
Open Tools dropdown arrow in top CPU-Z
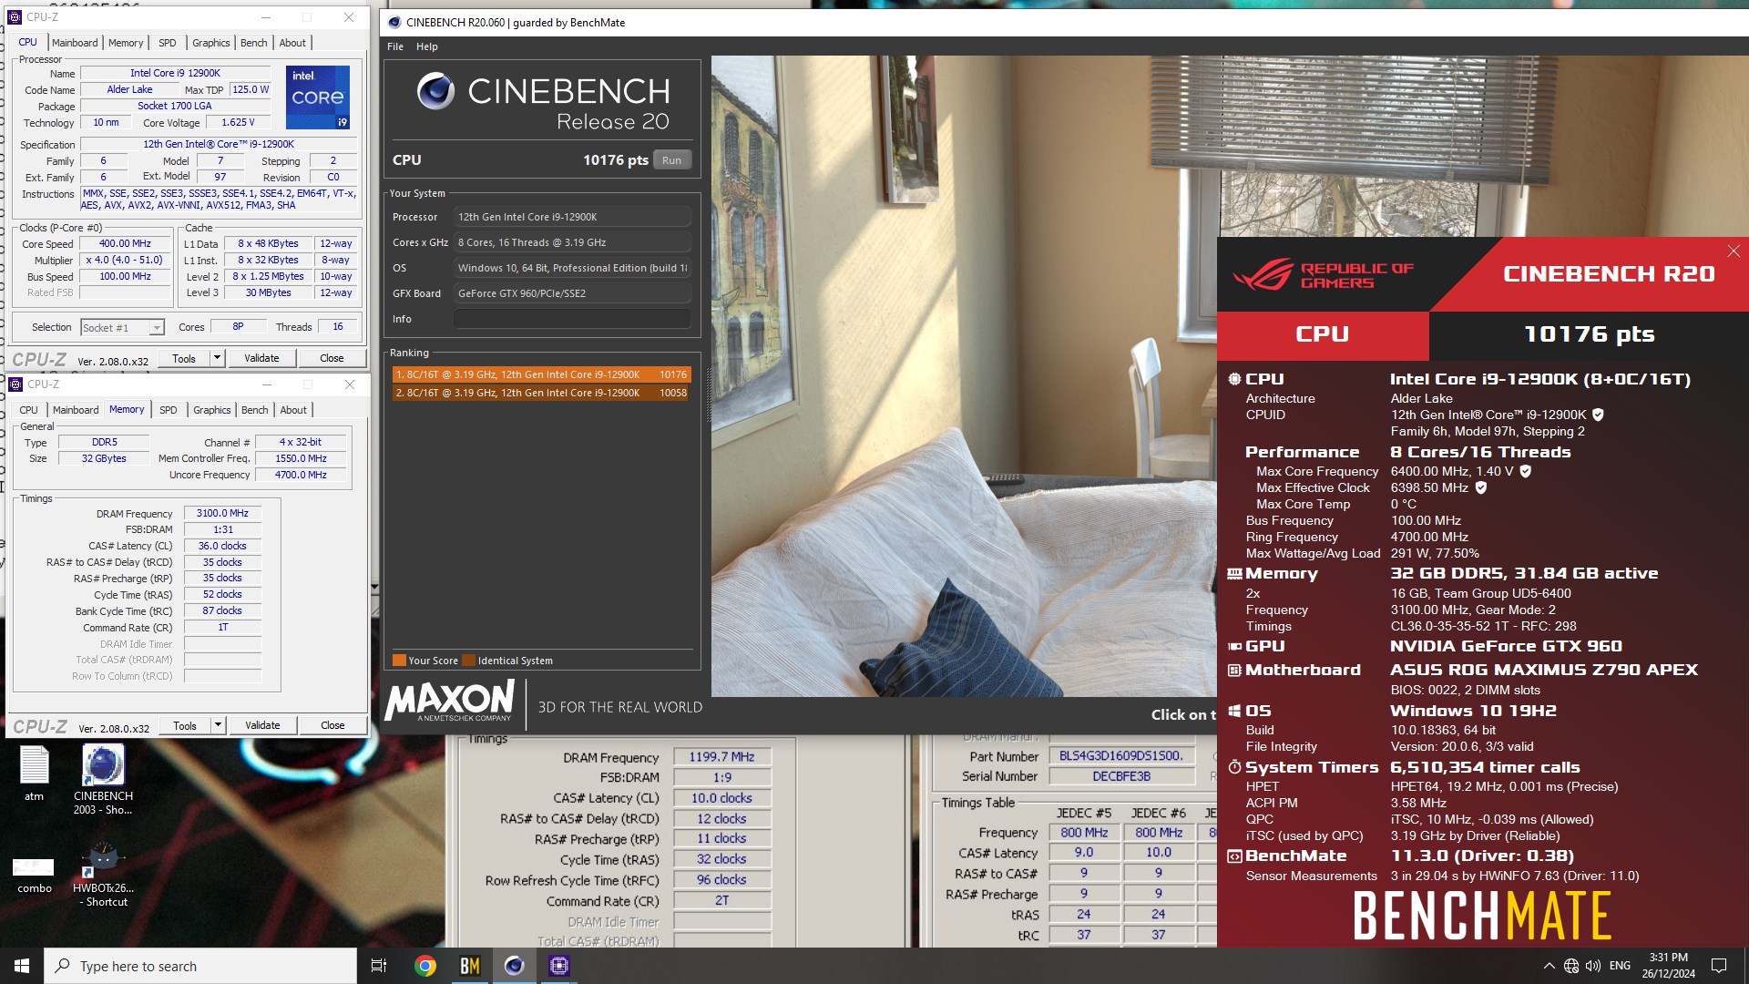(217, 358)
